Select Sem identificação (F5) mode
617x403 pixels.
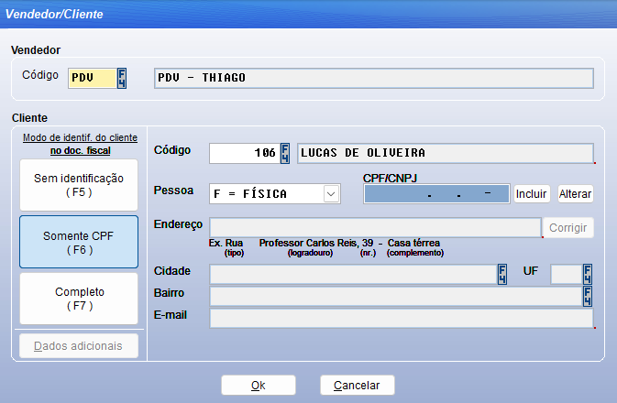[79, 184]
